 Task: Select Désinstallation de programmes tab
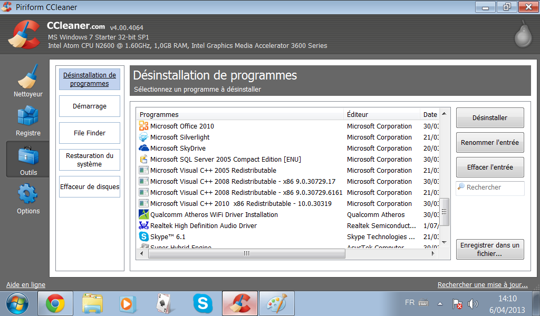click(90, 80)
